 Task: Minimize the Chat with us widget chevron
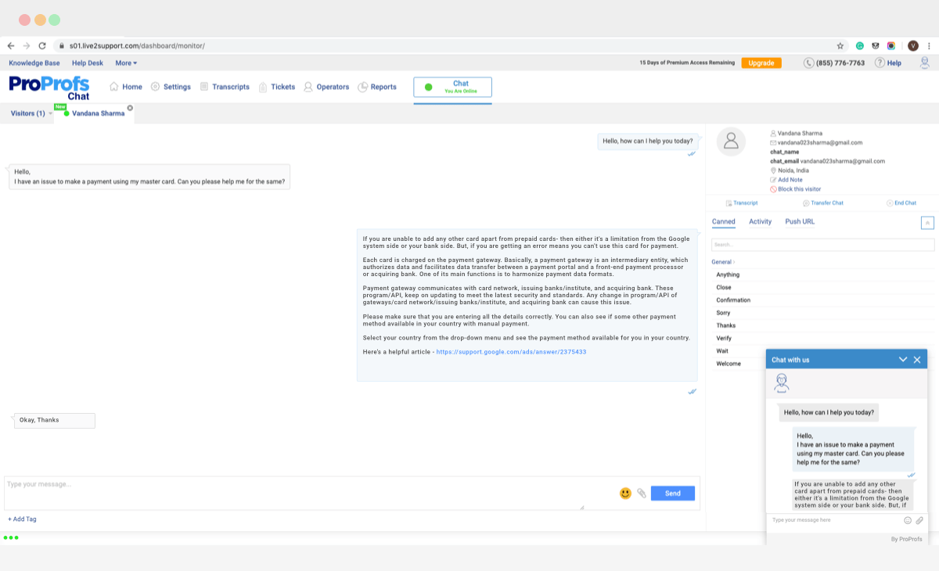click(x=903, y=360)
